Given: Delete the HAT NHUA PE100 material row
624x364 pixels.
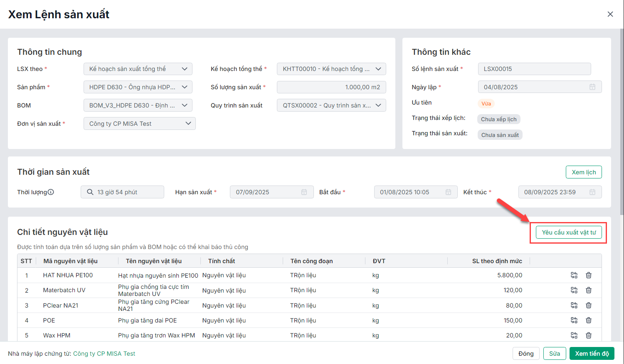Looking at the screenshot, I should click(589, 275).
